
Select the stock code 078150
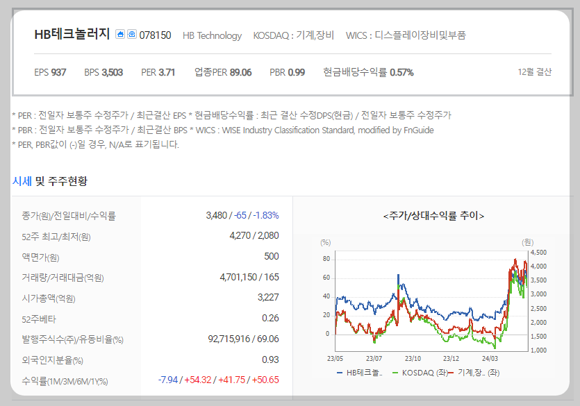click(x=155, y=35)
